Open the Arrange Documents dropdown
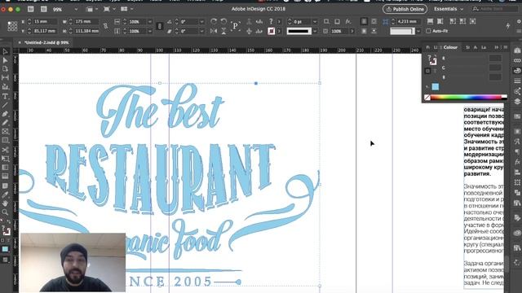The height and width of the screenshot is (293, 522). pos(126,9)
